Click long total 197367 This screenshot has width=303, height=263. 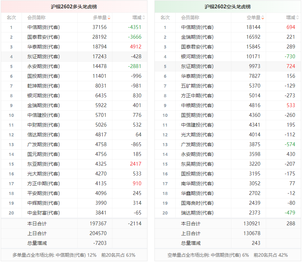[x=98, y=224]
